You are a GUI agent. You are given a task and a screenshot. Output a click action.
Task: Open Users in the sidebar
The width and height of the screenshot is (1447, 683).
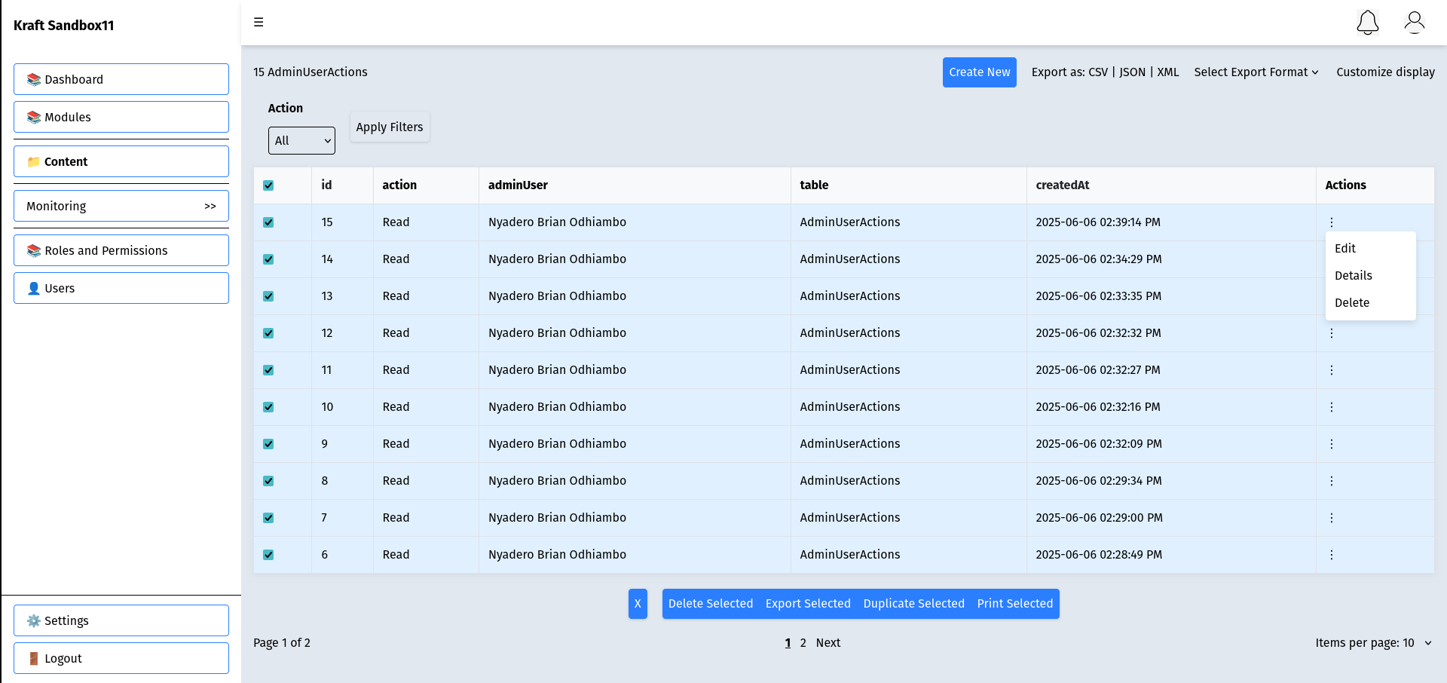pos(121,288)
